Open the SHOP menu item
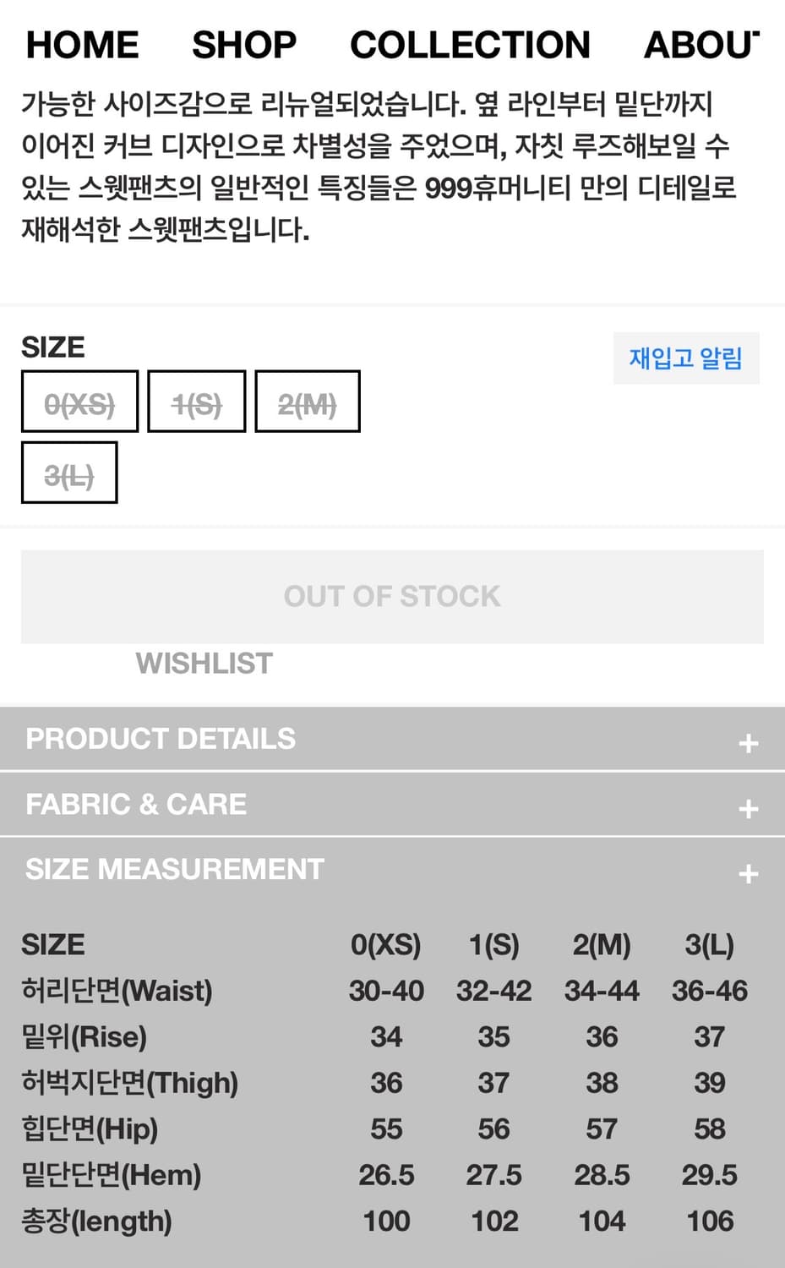Image resolution: width=785 pixels, height=1268 pixels. (x=244, y=45)
